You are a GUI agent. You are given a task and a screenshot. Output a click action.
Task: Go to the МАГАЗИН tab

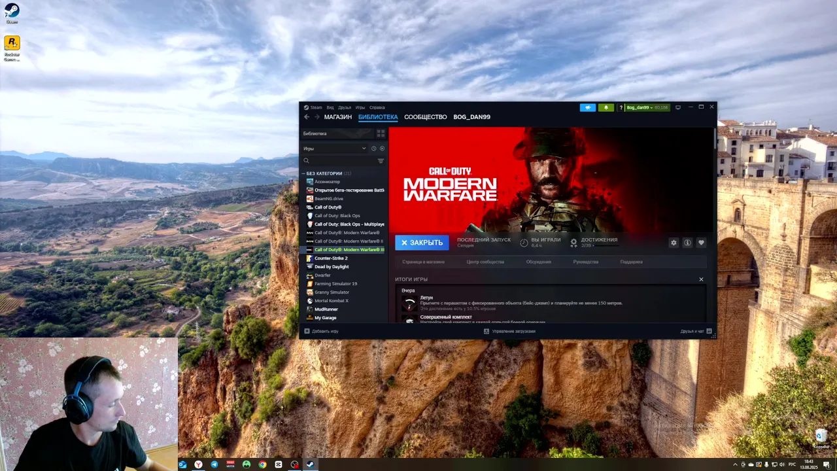point(338,117)
